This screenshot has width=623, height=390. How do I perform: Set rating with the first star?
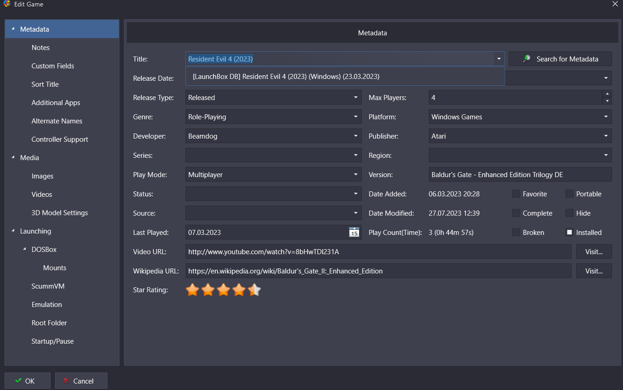pos(192,290)
